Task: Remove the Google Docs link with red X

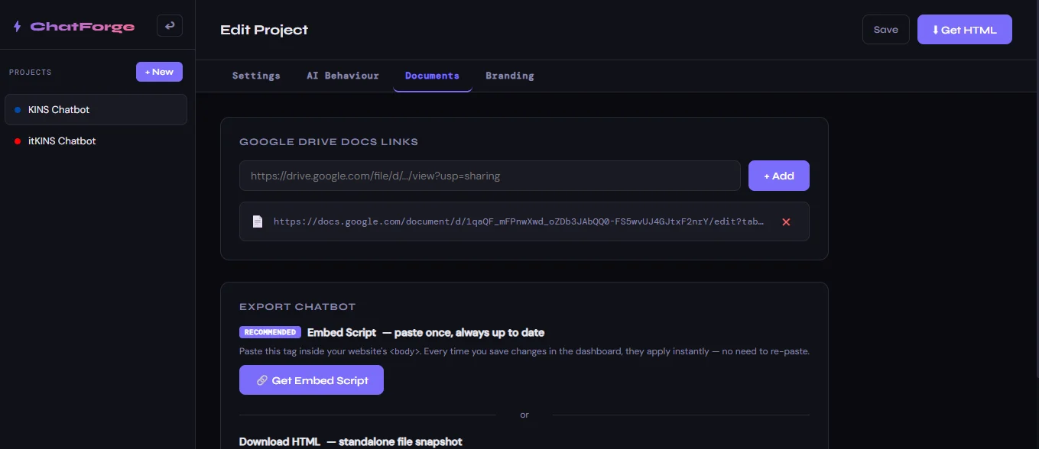Action: pyautogui.click(x=786, y=221)
